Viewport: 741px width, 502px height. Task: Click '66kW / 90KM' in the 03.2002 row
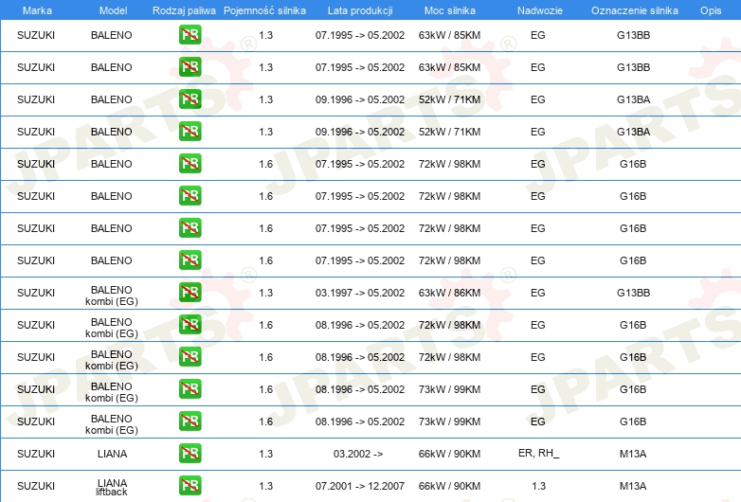coord(449,454)
